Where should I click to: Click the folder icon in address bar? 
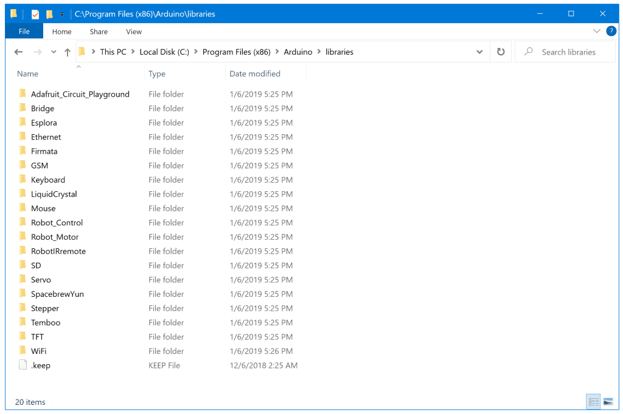82,52
